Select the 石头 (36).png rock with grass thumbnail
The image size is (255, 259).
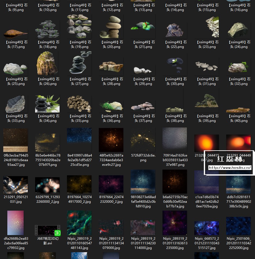111,107
